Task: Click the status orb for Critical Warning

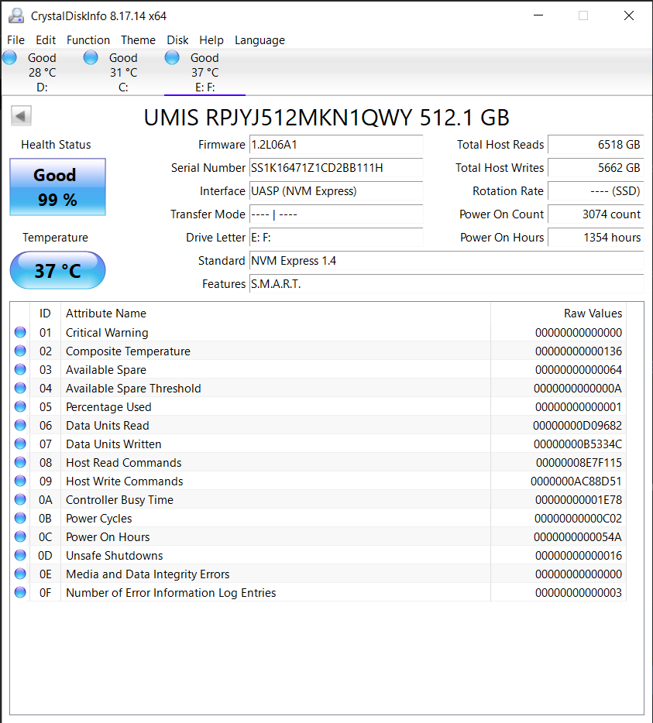Action: coord(20,332)
